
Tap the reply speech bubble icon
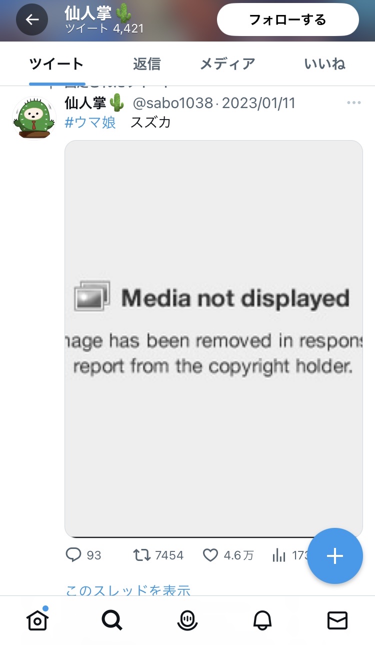coord(73,554)
